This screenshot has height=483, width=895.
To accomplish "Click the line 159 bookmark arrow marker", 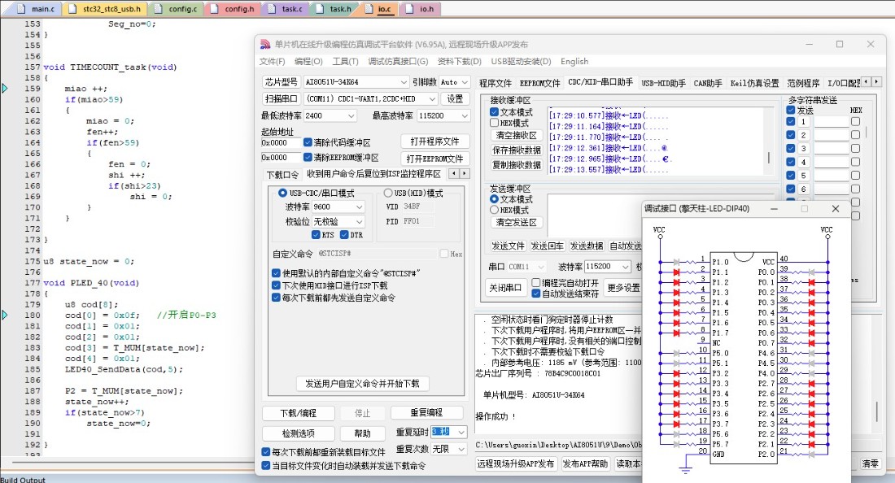I will pos(5,89).
